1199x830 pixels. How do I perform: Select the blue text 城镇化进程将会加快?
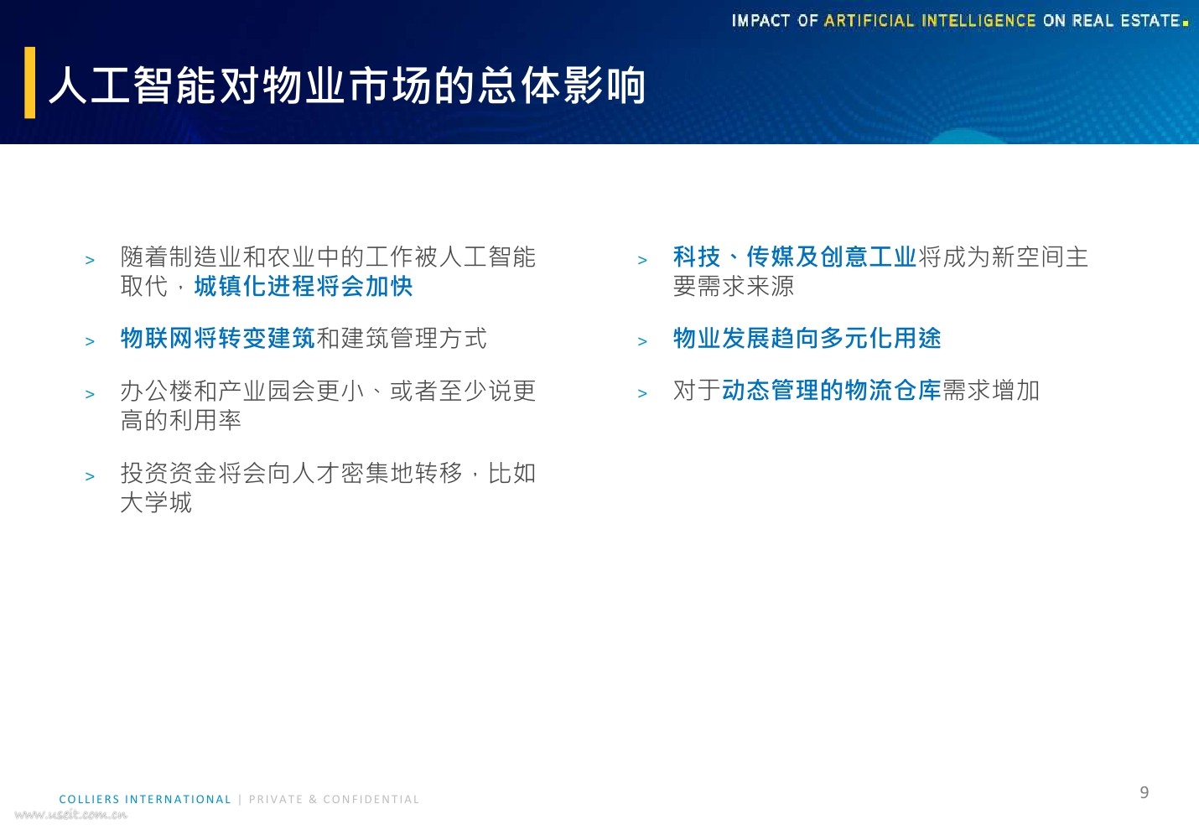(x=304, y=287)
